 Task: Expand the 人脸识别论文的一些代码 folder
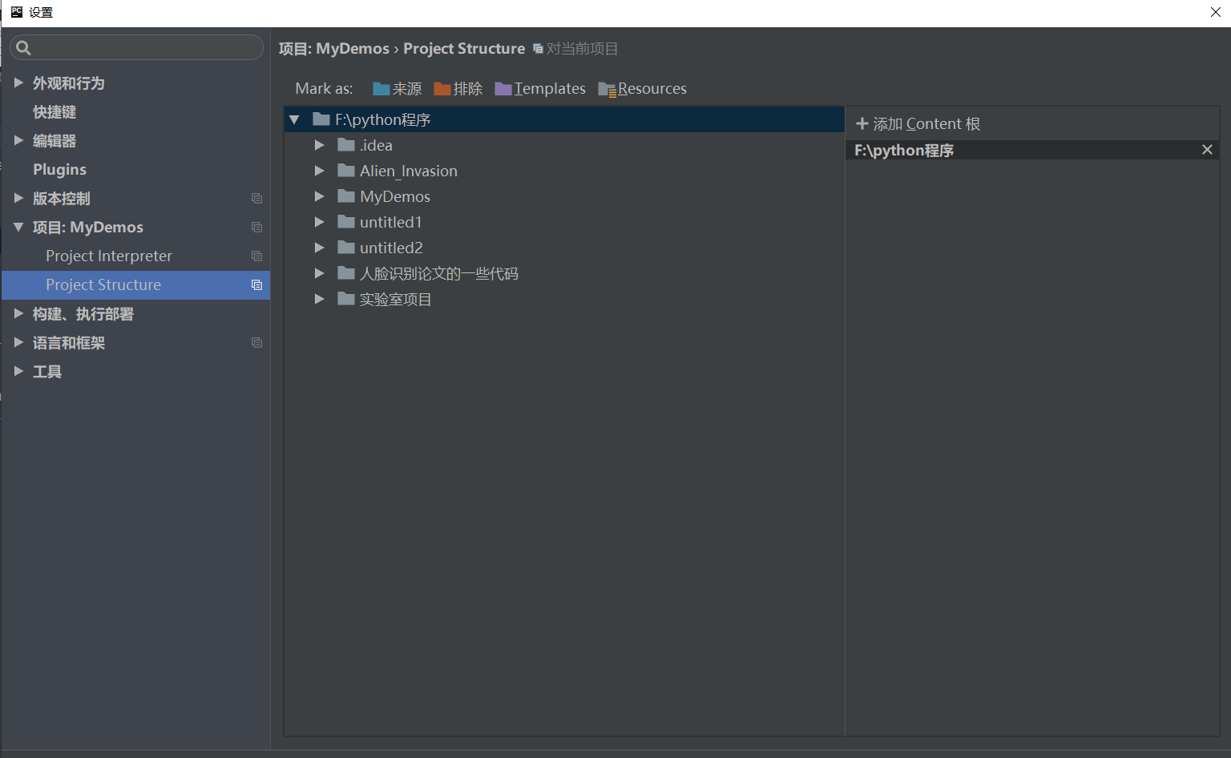tap(319, 273)
